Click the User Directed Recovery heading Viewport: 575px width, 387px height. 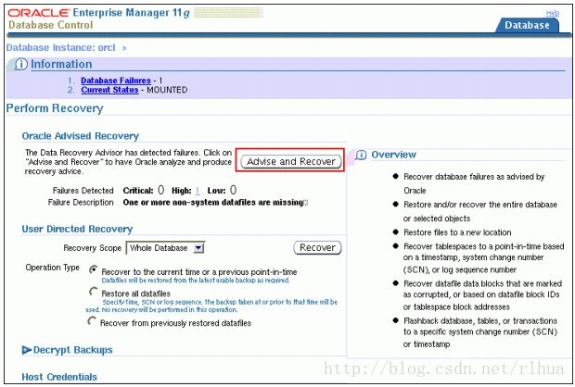pos(77,230)
